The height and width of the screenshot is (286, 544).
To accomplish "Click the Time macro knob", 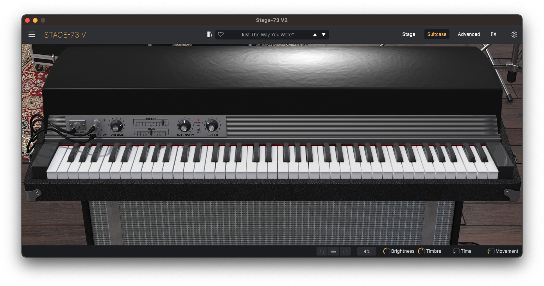I will pos(456,251).
